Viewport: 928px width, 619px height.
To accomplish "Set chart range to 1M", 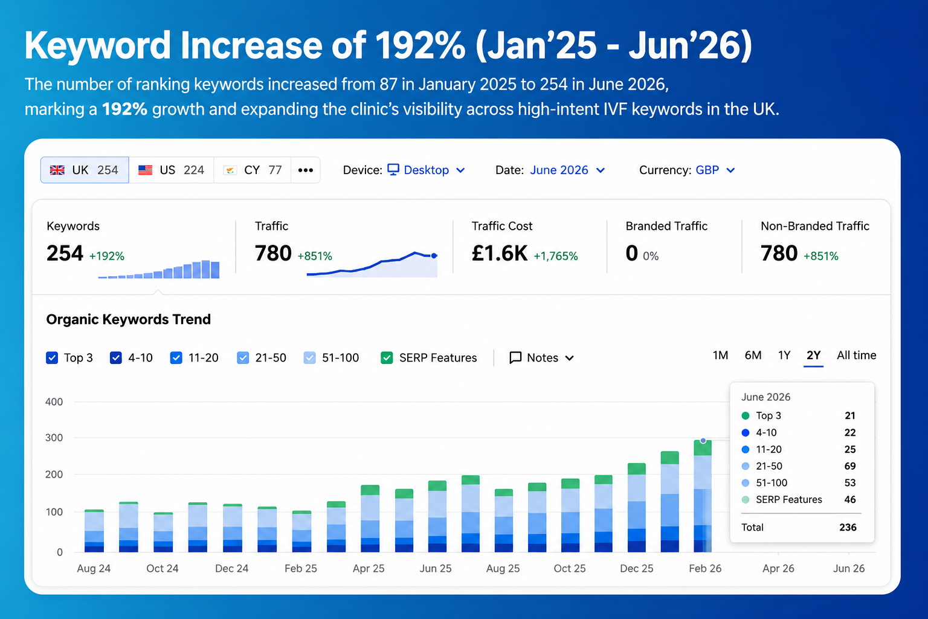I will tap(720, 355).
